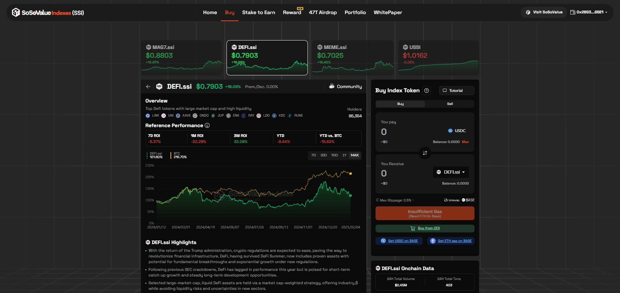Viewport: 620px width, 293px height.
Task: Open the DEFI.ssi receive token dropdown
Action: (x=451, y=172)
